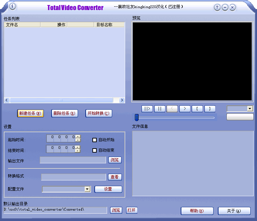Click 打开 to open output folder

[x=132, y=210]
